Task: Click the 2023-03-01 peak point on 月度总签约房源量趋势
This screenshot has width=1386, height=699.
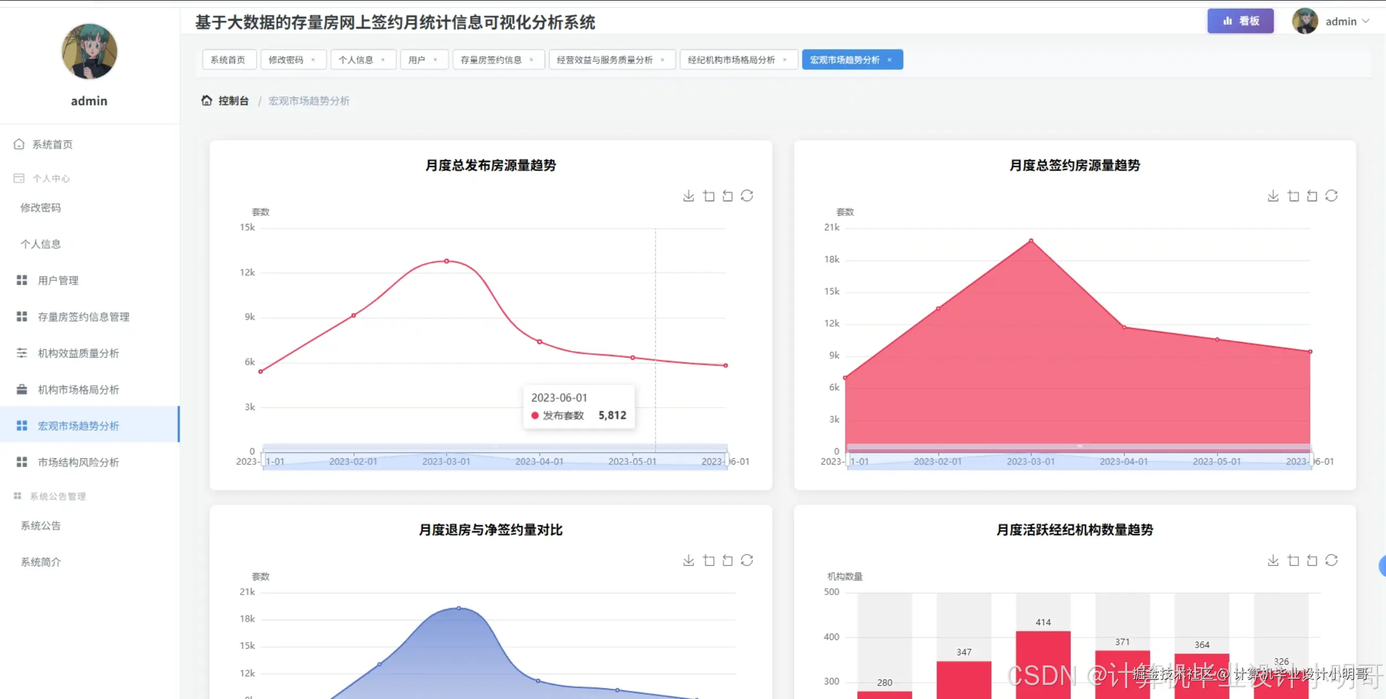Action: (x=1031, y=241)
